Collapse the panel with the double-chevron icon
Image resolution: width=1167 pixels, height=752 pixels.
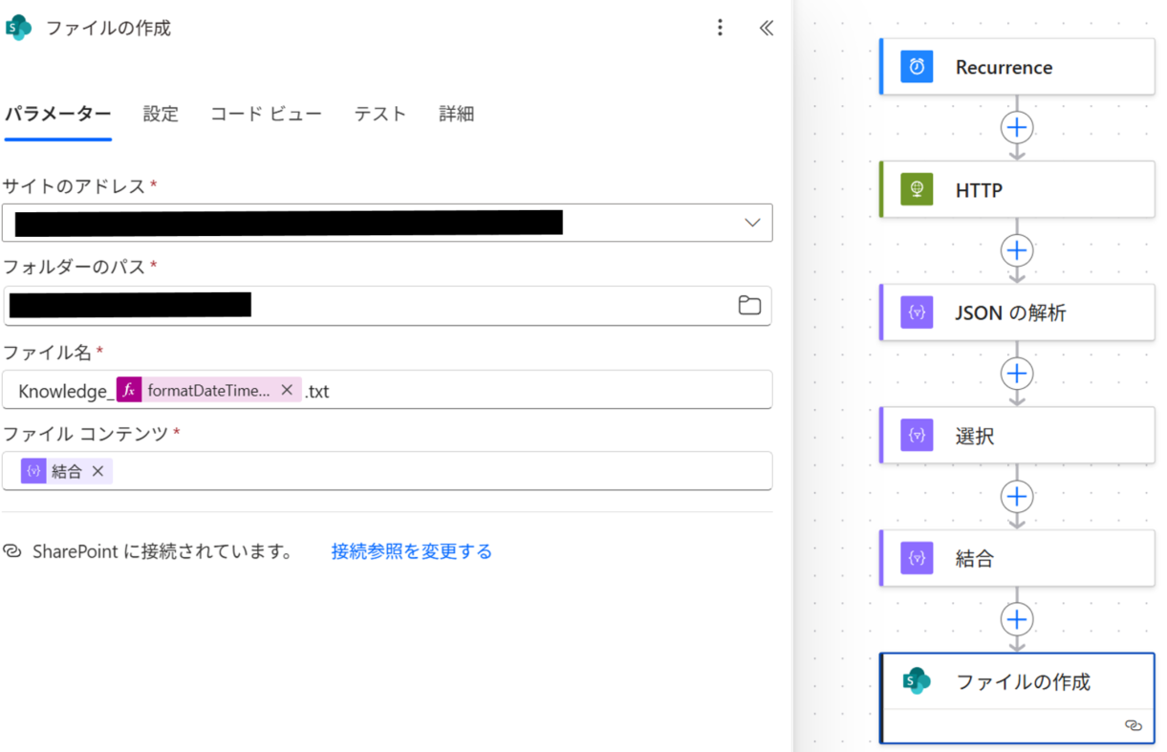(x=766, y=28)
